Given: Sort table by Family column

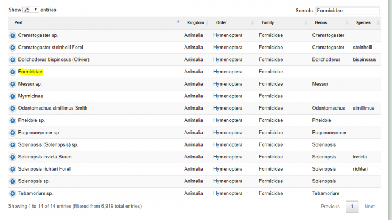Looking at the screenshot, I should tap(283, 22).
